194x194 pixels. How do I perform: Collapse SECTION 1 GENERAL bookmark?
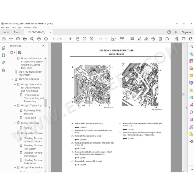[x=12, y=80]
